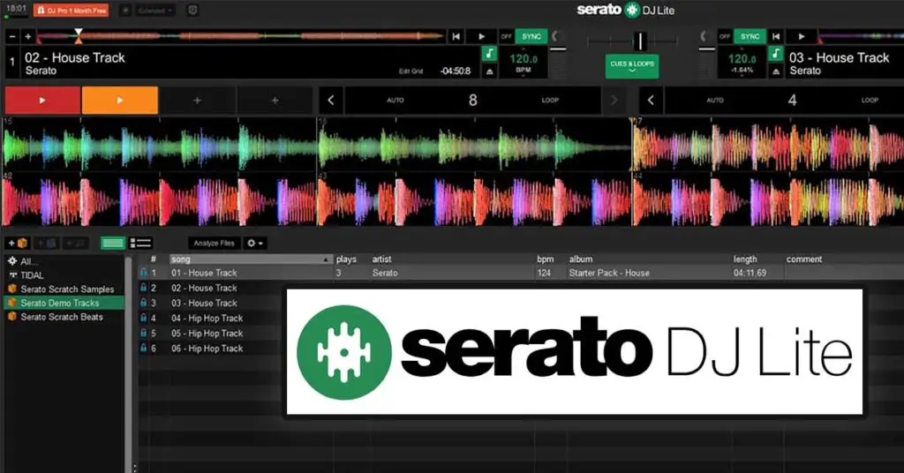The height and width of the screenshot is (473, 904).
Task: Switch library to simple list view
Action: click(x=112, y=244)
